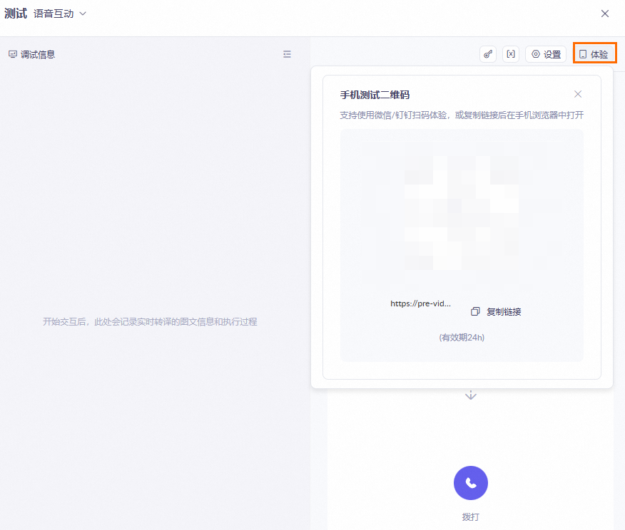Open the 语音互动 mode dropdown
The width and height of the screenshot is (625, 530).
[60, 14]
